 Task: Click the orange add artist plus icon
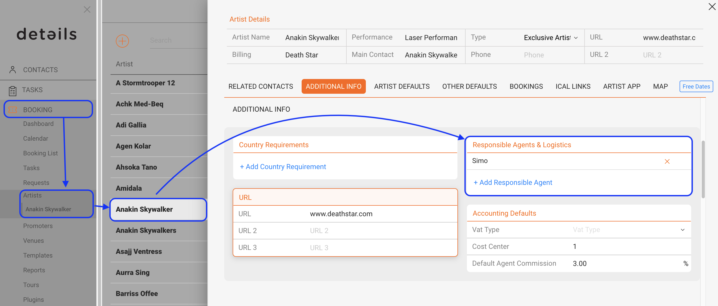122,41
